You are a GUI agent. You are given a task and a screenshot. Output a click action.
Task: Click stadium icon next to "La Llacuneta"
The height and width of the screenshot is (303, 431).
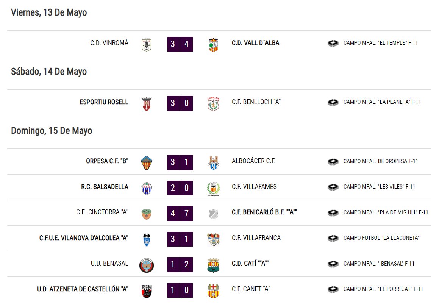pyautogui.click(x=333, y=238)
